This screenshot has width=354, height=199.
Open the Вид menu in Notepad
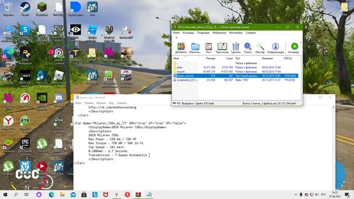(111, 103)
